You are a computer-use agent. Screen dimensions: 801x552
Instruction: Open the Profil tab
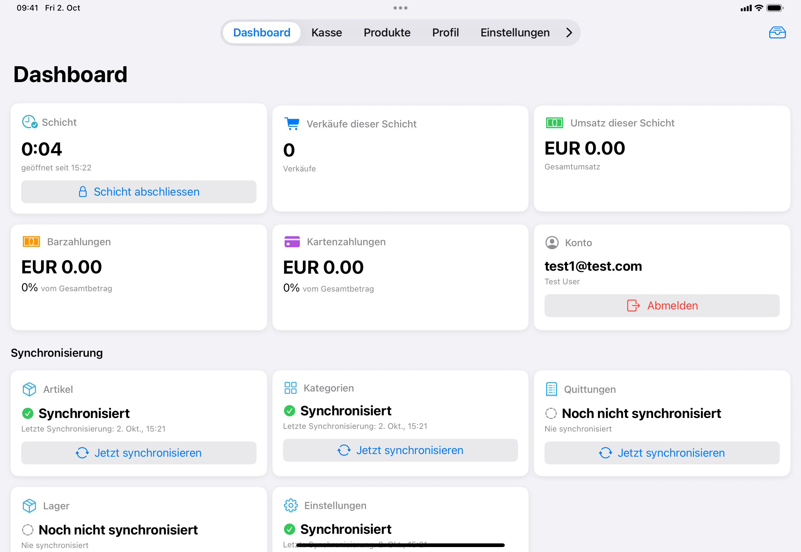(x=446, y=32)
